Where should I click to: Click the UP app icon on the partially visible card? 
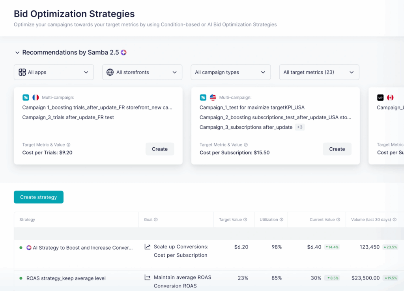[380, 97]
